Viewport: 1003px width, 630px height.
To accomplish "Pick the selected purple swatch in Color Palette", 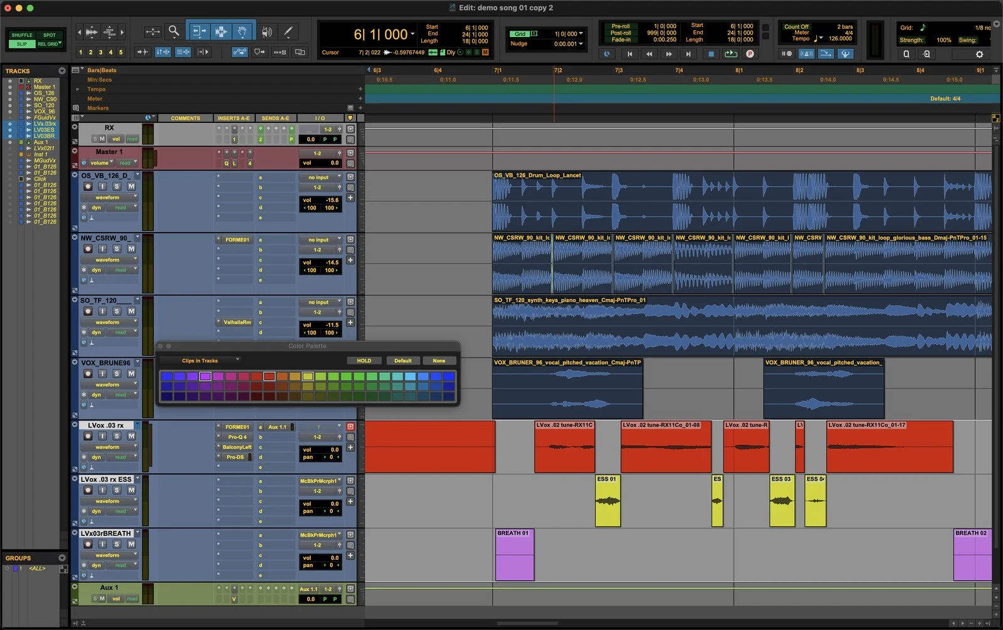I will click(x=205, y=376).
